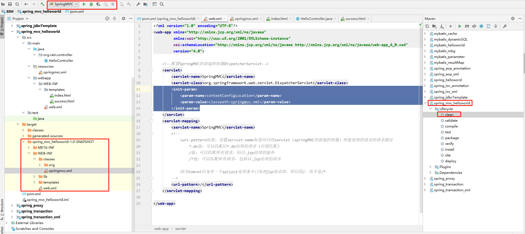The height and width of the screenshot is (234, 525).
Task: Add Maven project with the plus icon
Action: [x=451, y=26]
